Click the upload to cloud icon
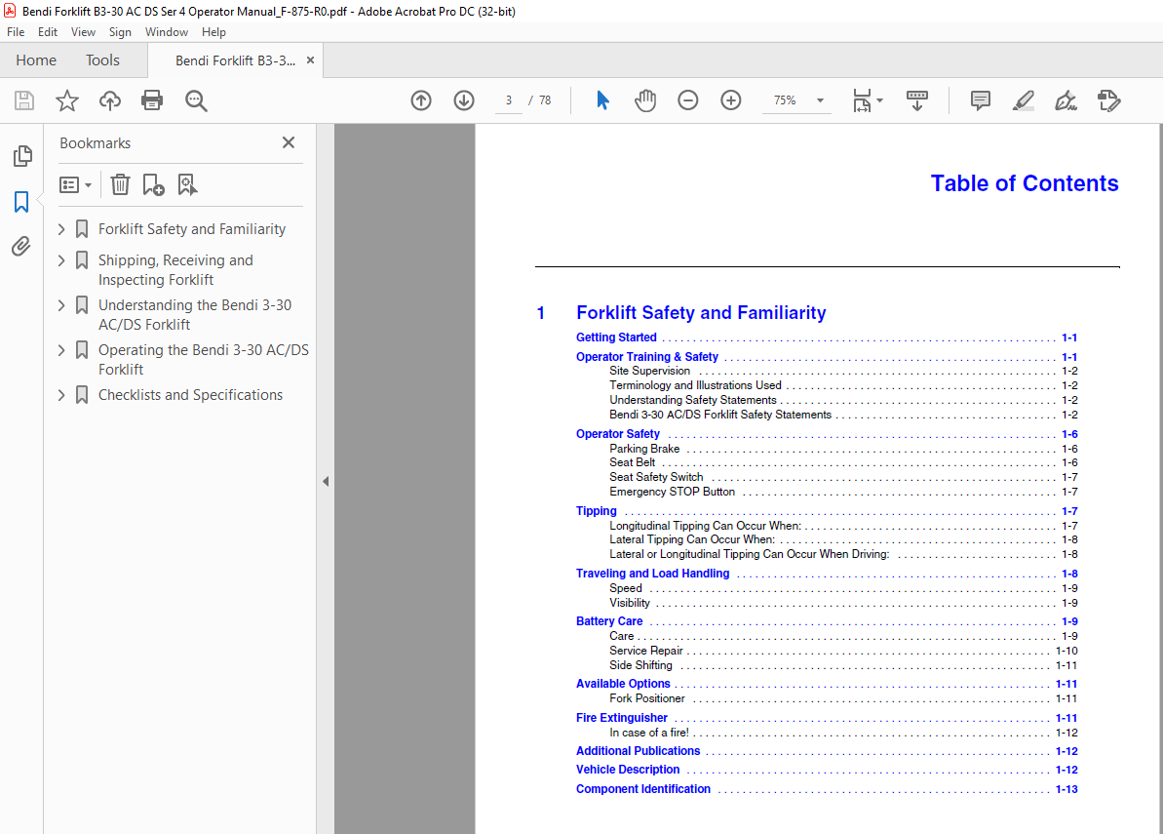The height and width of the screenshot is (834, 1163). (110, 100)
